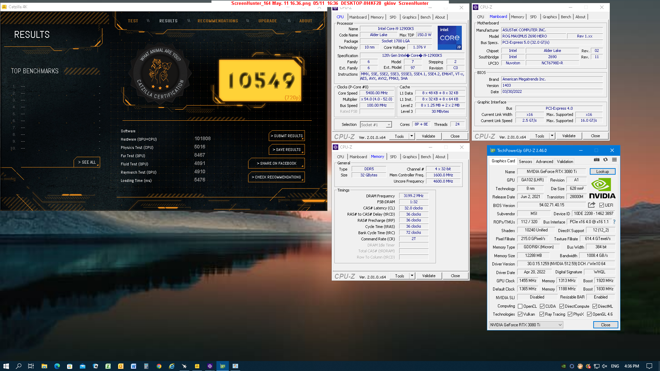
Task: Open Solitaire cards app from the taskbar
Action: [95, 366]
